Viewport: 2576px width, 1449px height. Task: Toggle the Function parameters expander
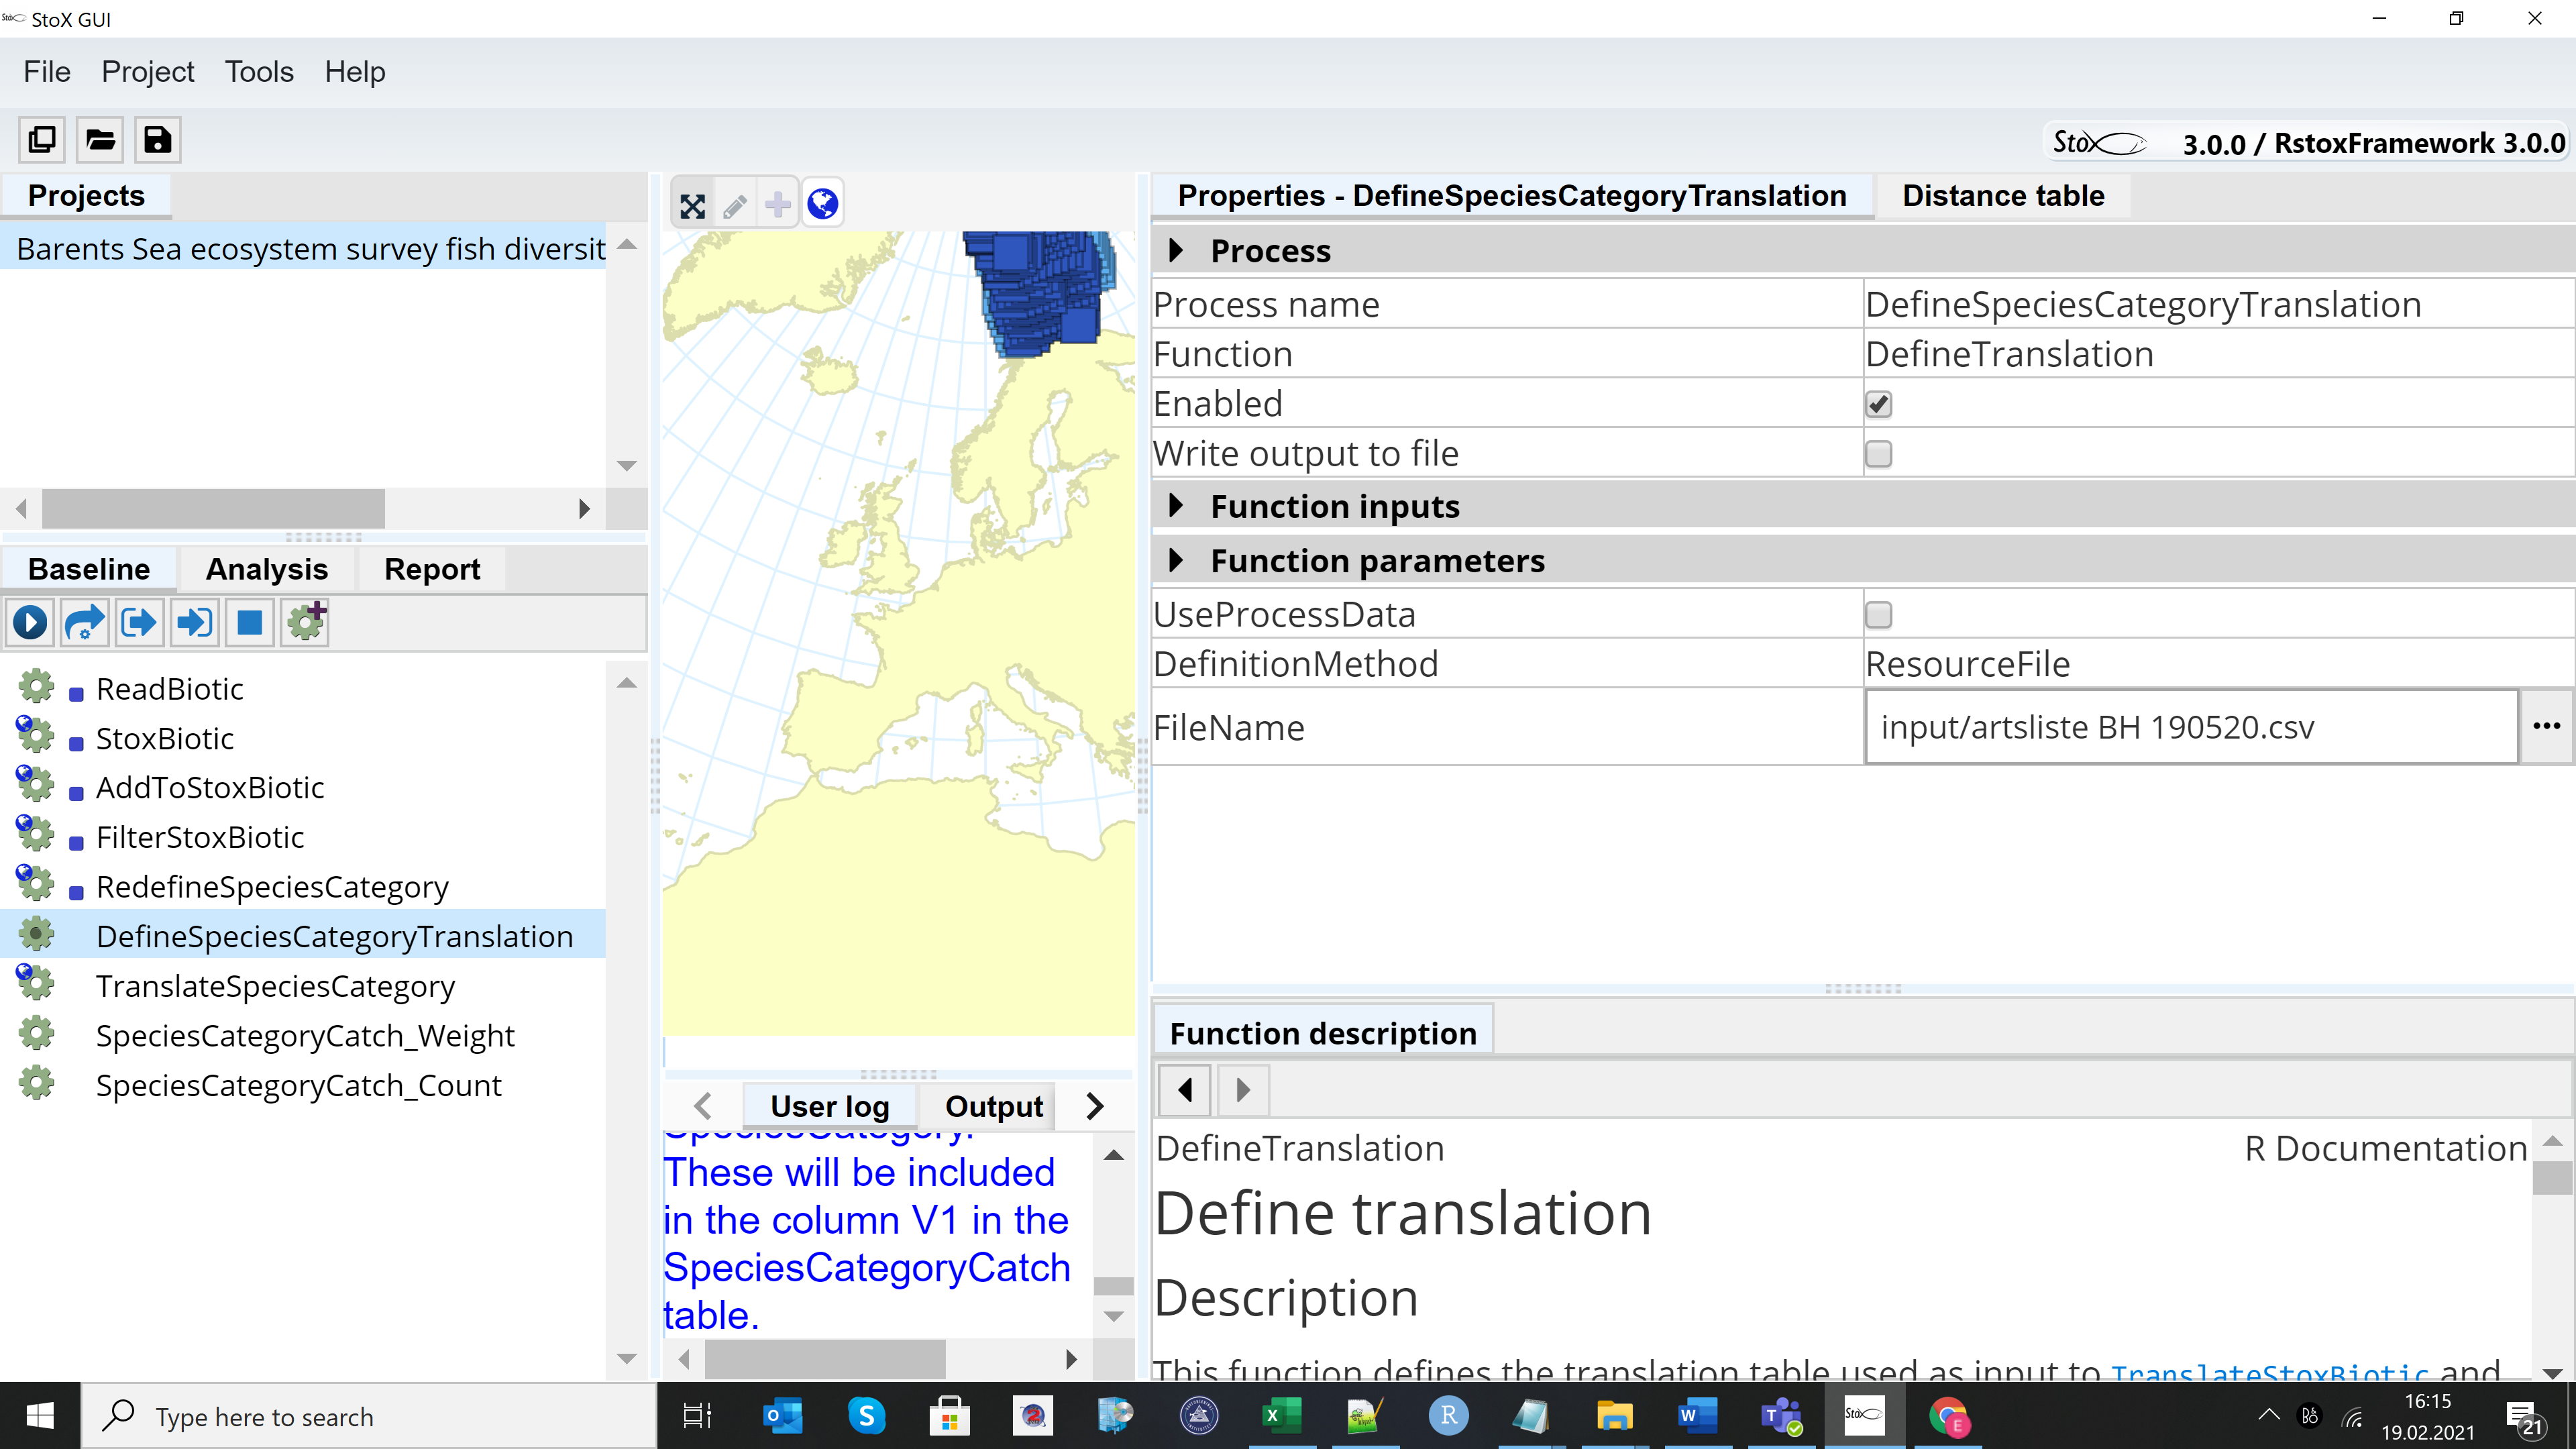pos(1176,561)
